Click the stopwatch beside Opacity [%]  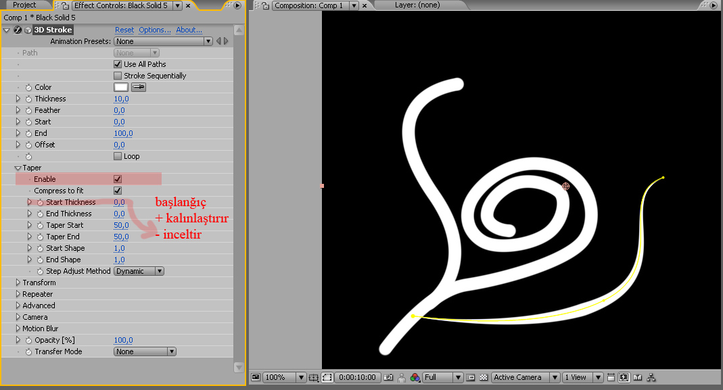click(28, 340)
